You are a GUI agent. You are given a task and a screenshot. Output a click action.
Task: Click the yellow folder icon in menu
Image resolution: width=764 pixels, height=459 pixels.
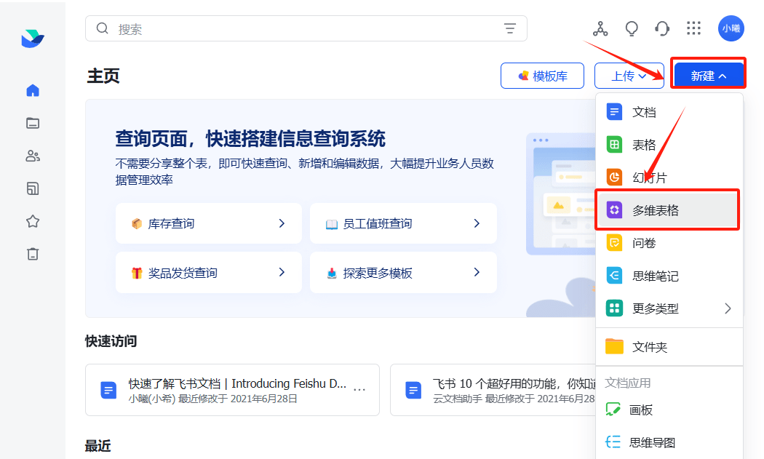click(614, 346)
